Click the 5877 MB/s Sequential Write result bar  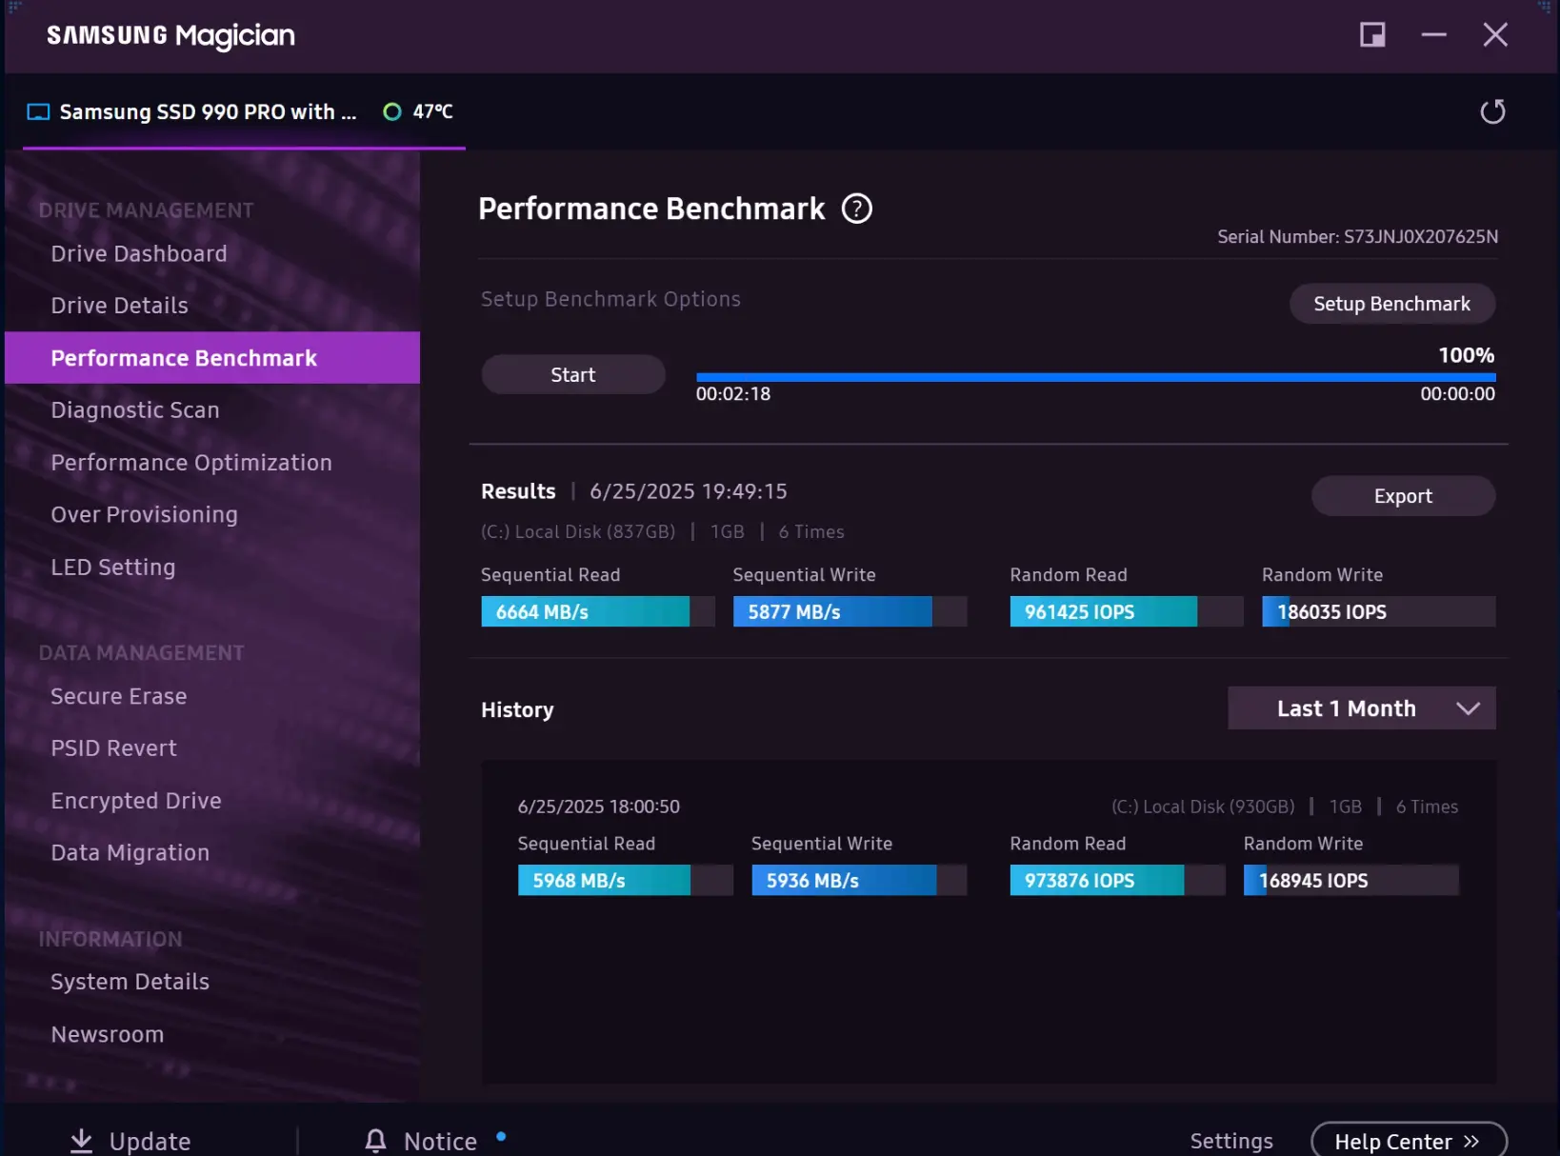click(x=850, y=611)
